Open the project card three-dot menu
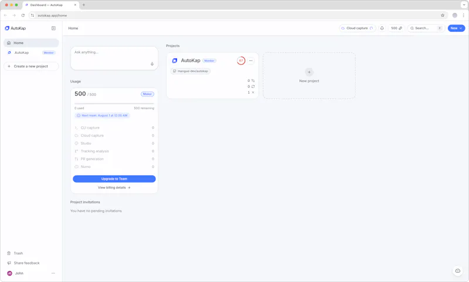 (x=251, y=61)
